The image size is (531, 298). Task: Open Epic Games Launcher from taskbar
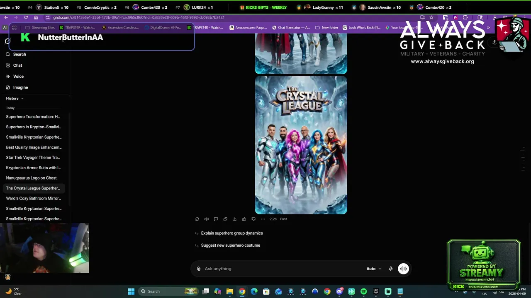(x=376, y=291)
